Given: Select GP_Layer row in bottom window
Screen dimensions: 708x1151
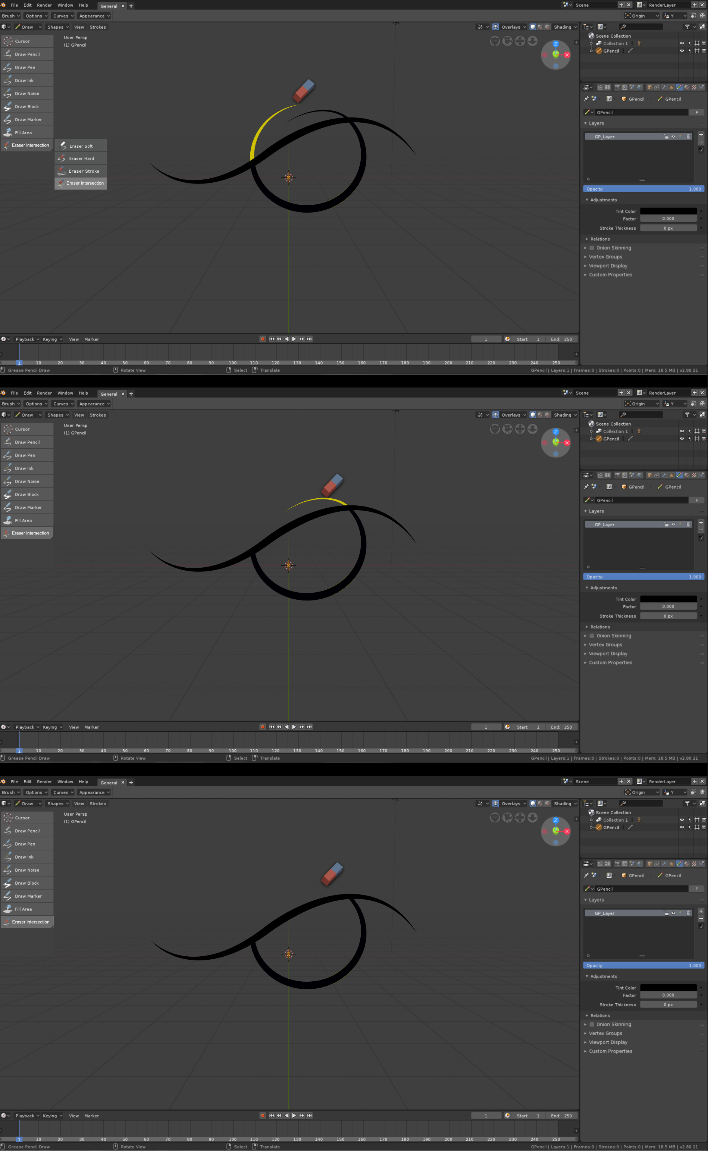Looking at the screenshot, I should 638,913.
